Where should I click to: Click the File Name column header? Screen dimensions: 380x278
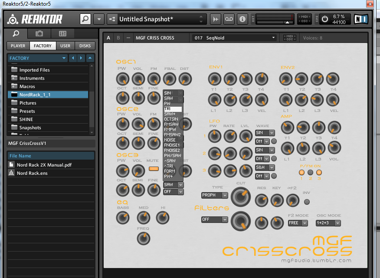pos(51,156)
